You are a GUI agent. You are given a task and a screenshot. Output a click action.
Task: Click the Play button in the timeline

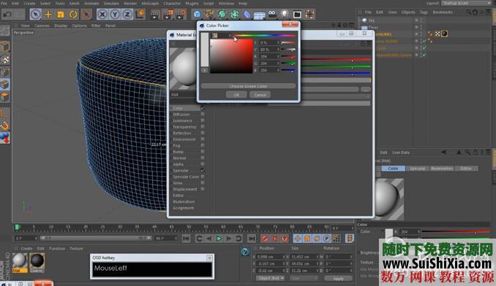click(x=219, y=239)
